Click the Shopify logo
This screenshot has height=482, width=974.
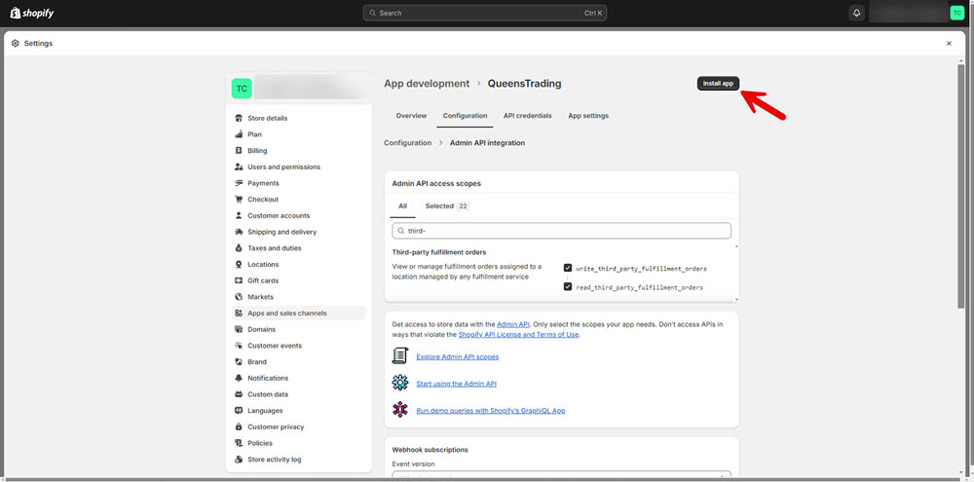(32, 13)
